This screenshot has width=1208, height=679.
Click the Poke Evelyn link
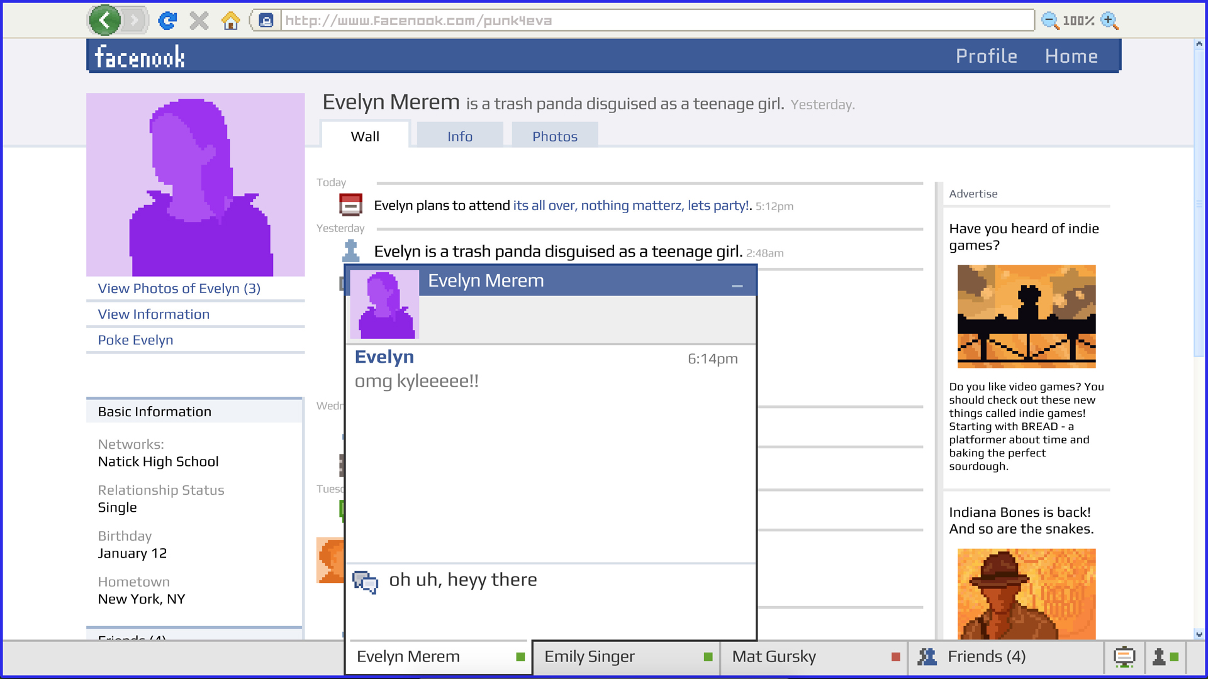click(135, 339)
